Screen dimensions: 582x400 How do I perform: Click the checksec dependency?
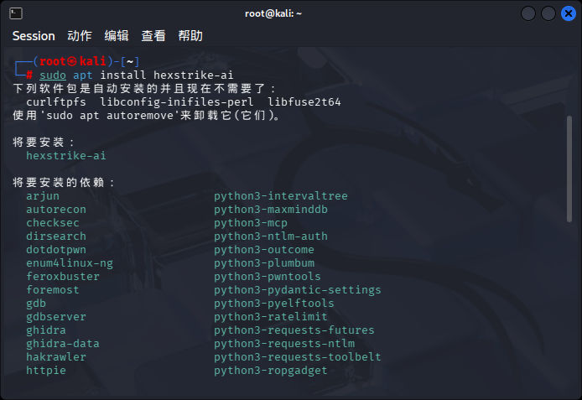click(x=53, y=222)
